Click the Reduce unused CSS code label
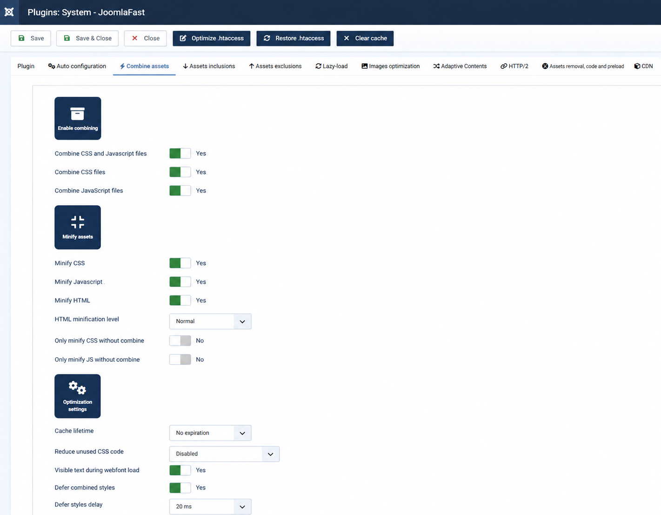Screen dimensions: 661x515 point(89,452)
